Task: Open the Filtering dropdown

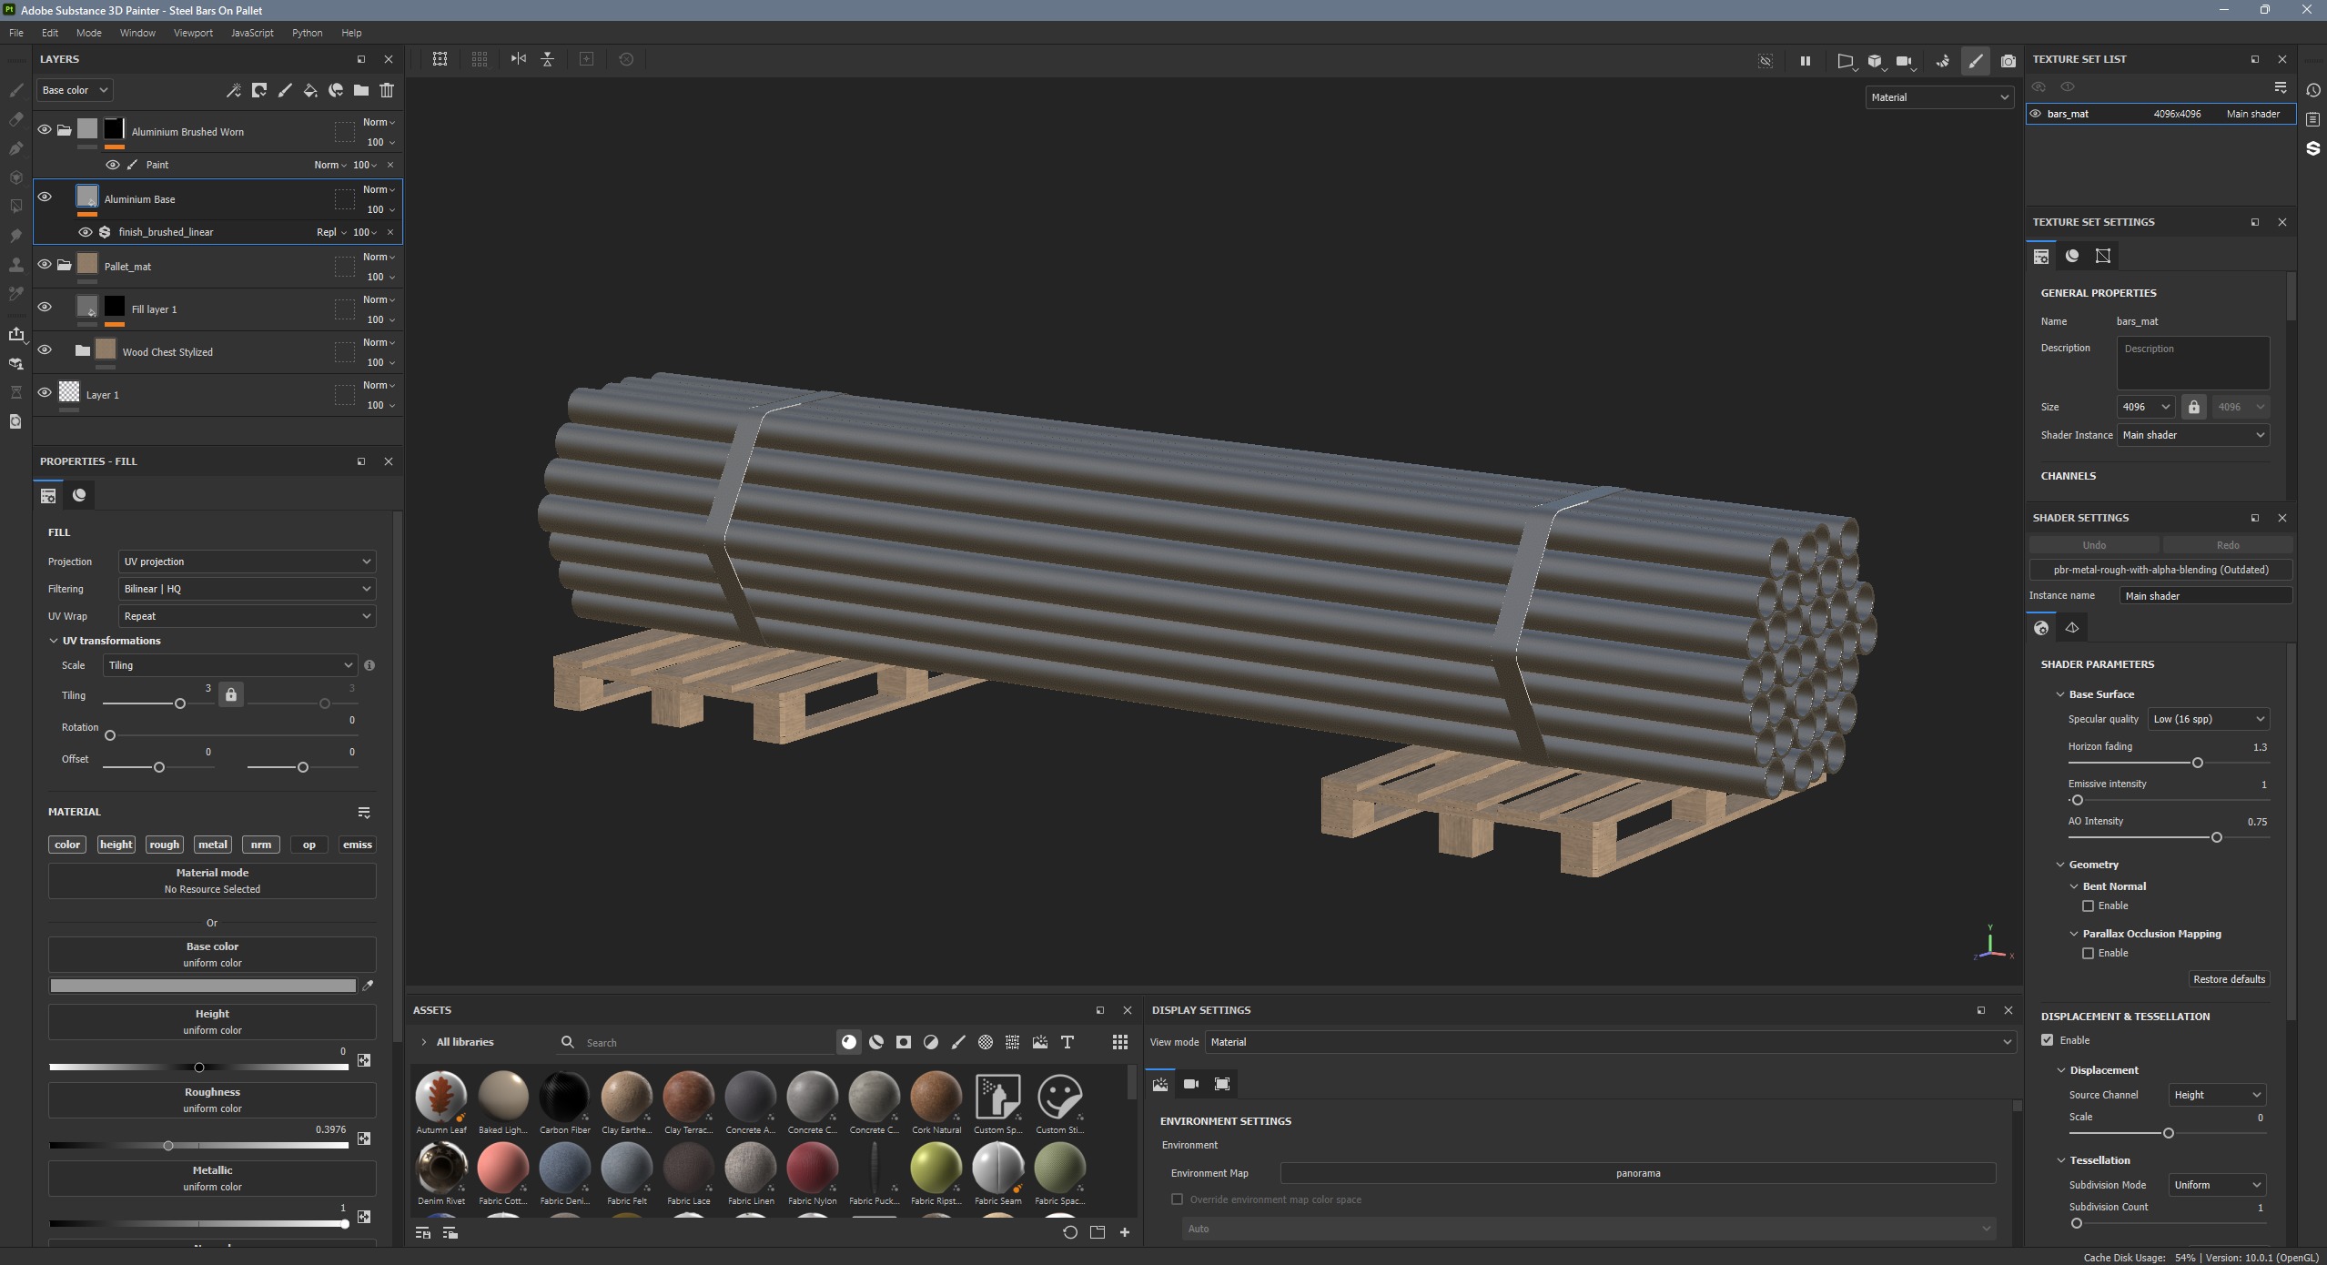Action: pyautogui.click(x=247, y=589)
